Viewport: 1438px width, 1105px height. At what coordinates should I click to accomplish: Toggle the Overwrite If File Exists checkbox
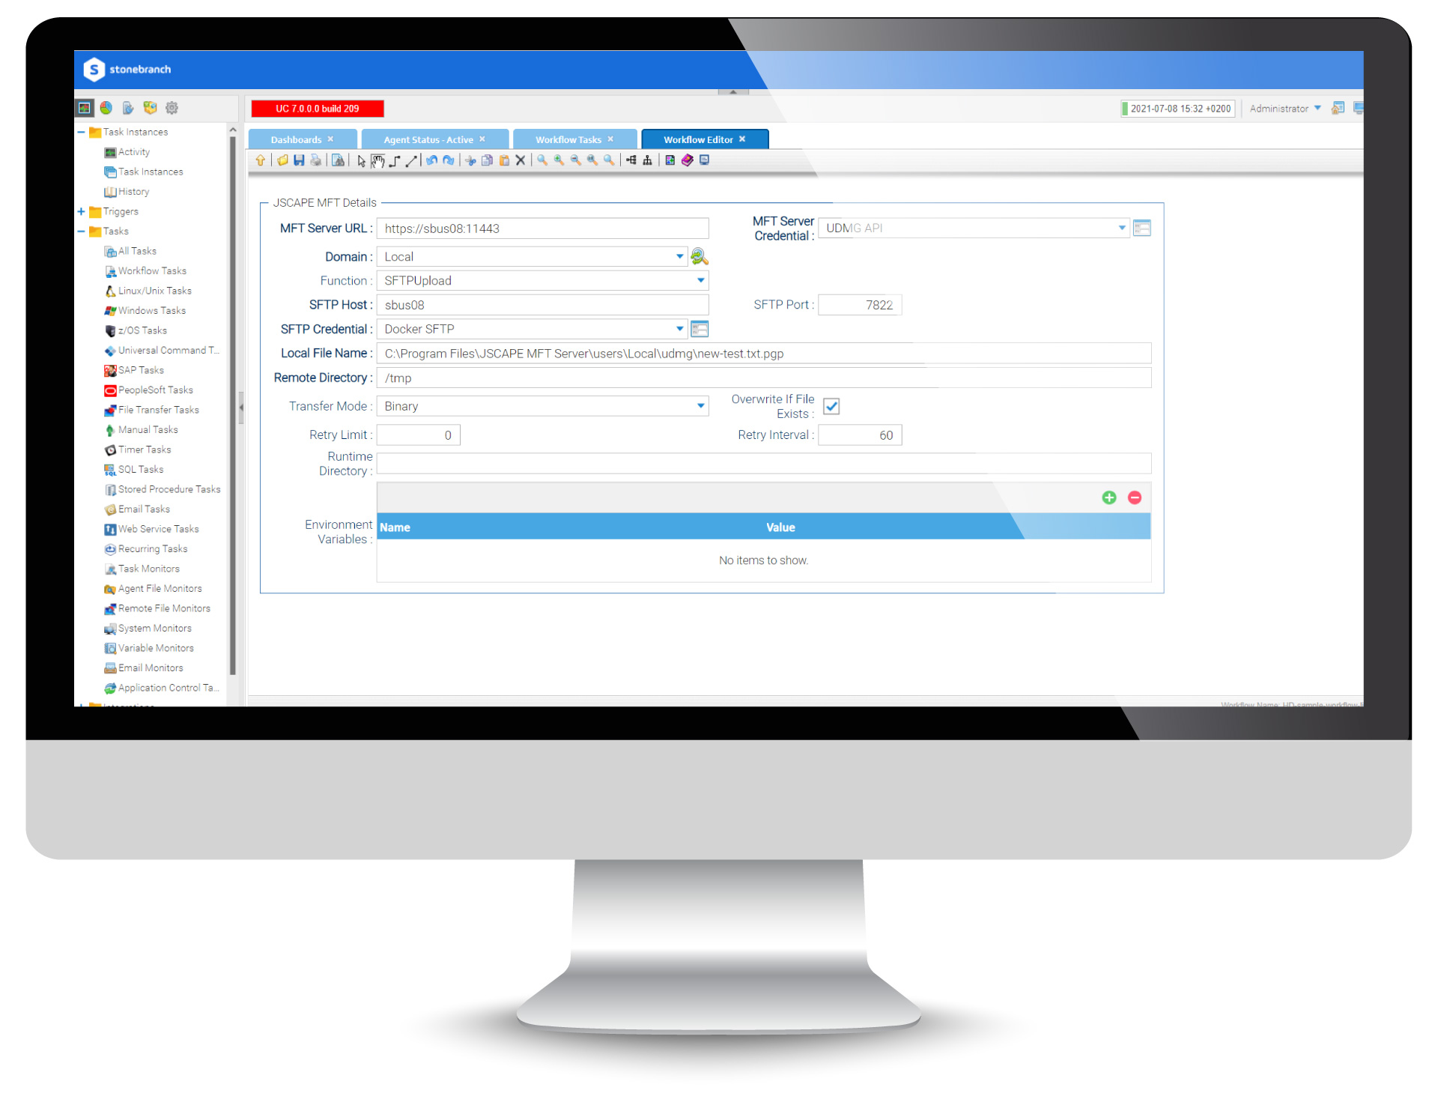[x=834, y=405]
